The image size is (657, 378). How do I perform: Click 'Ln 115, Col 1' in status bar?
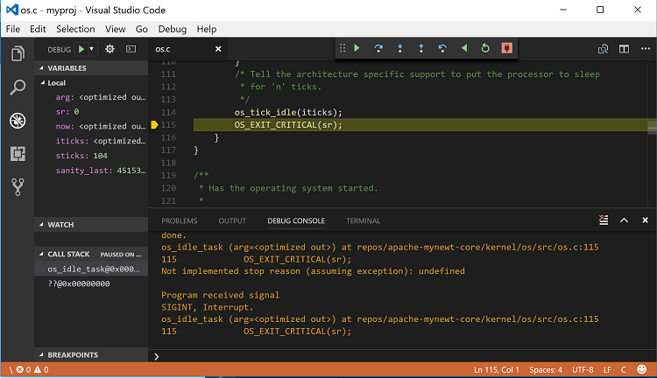coord(497,369)
